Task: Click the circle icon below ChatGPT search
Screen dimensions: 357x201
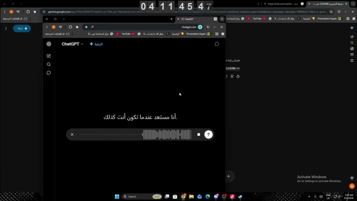Action: pos(49,73)
